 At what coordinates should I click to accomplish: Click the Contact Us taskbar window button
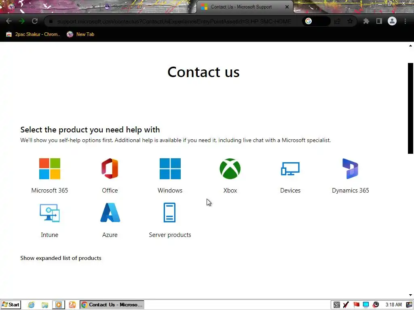(112, 305)
